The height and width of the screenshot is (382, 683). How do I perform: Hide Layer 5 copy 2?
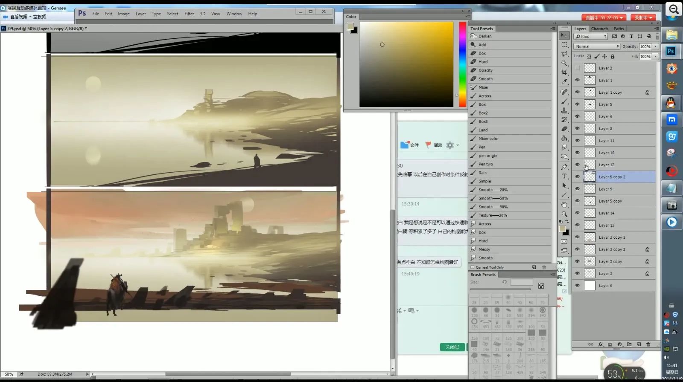577,177
